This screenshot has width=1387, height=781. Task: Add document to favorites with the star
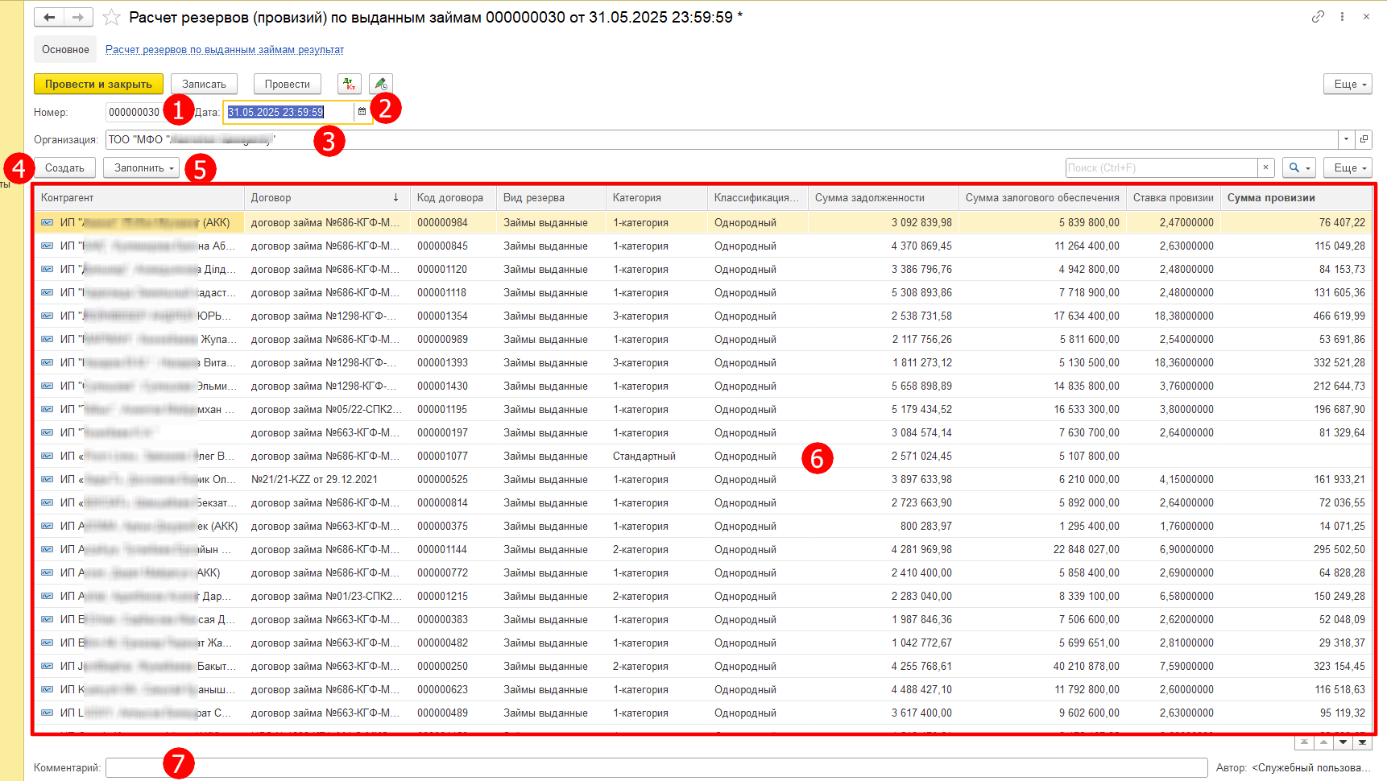click(x=111, y=17)
